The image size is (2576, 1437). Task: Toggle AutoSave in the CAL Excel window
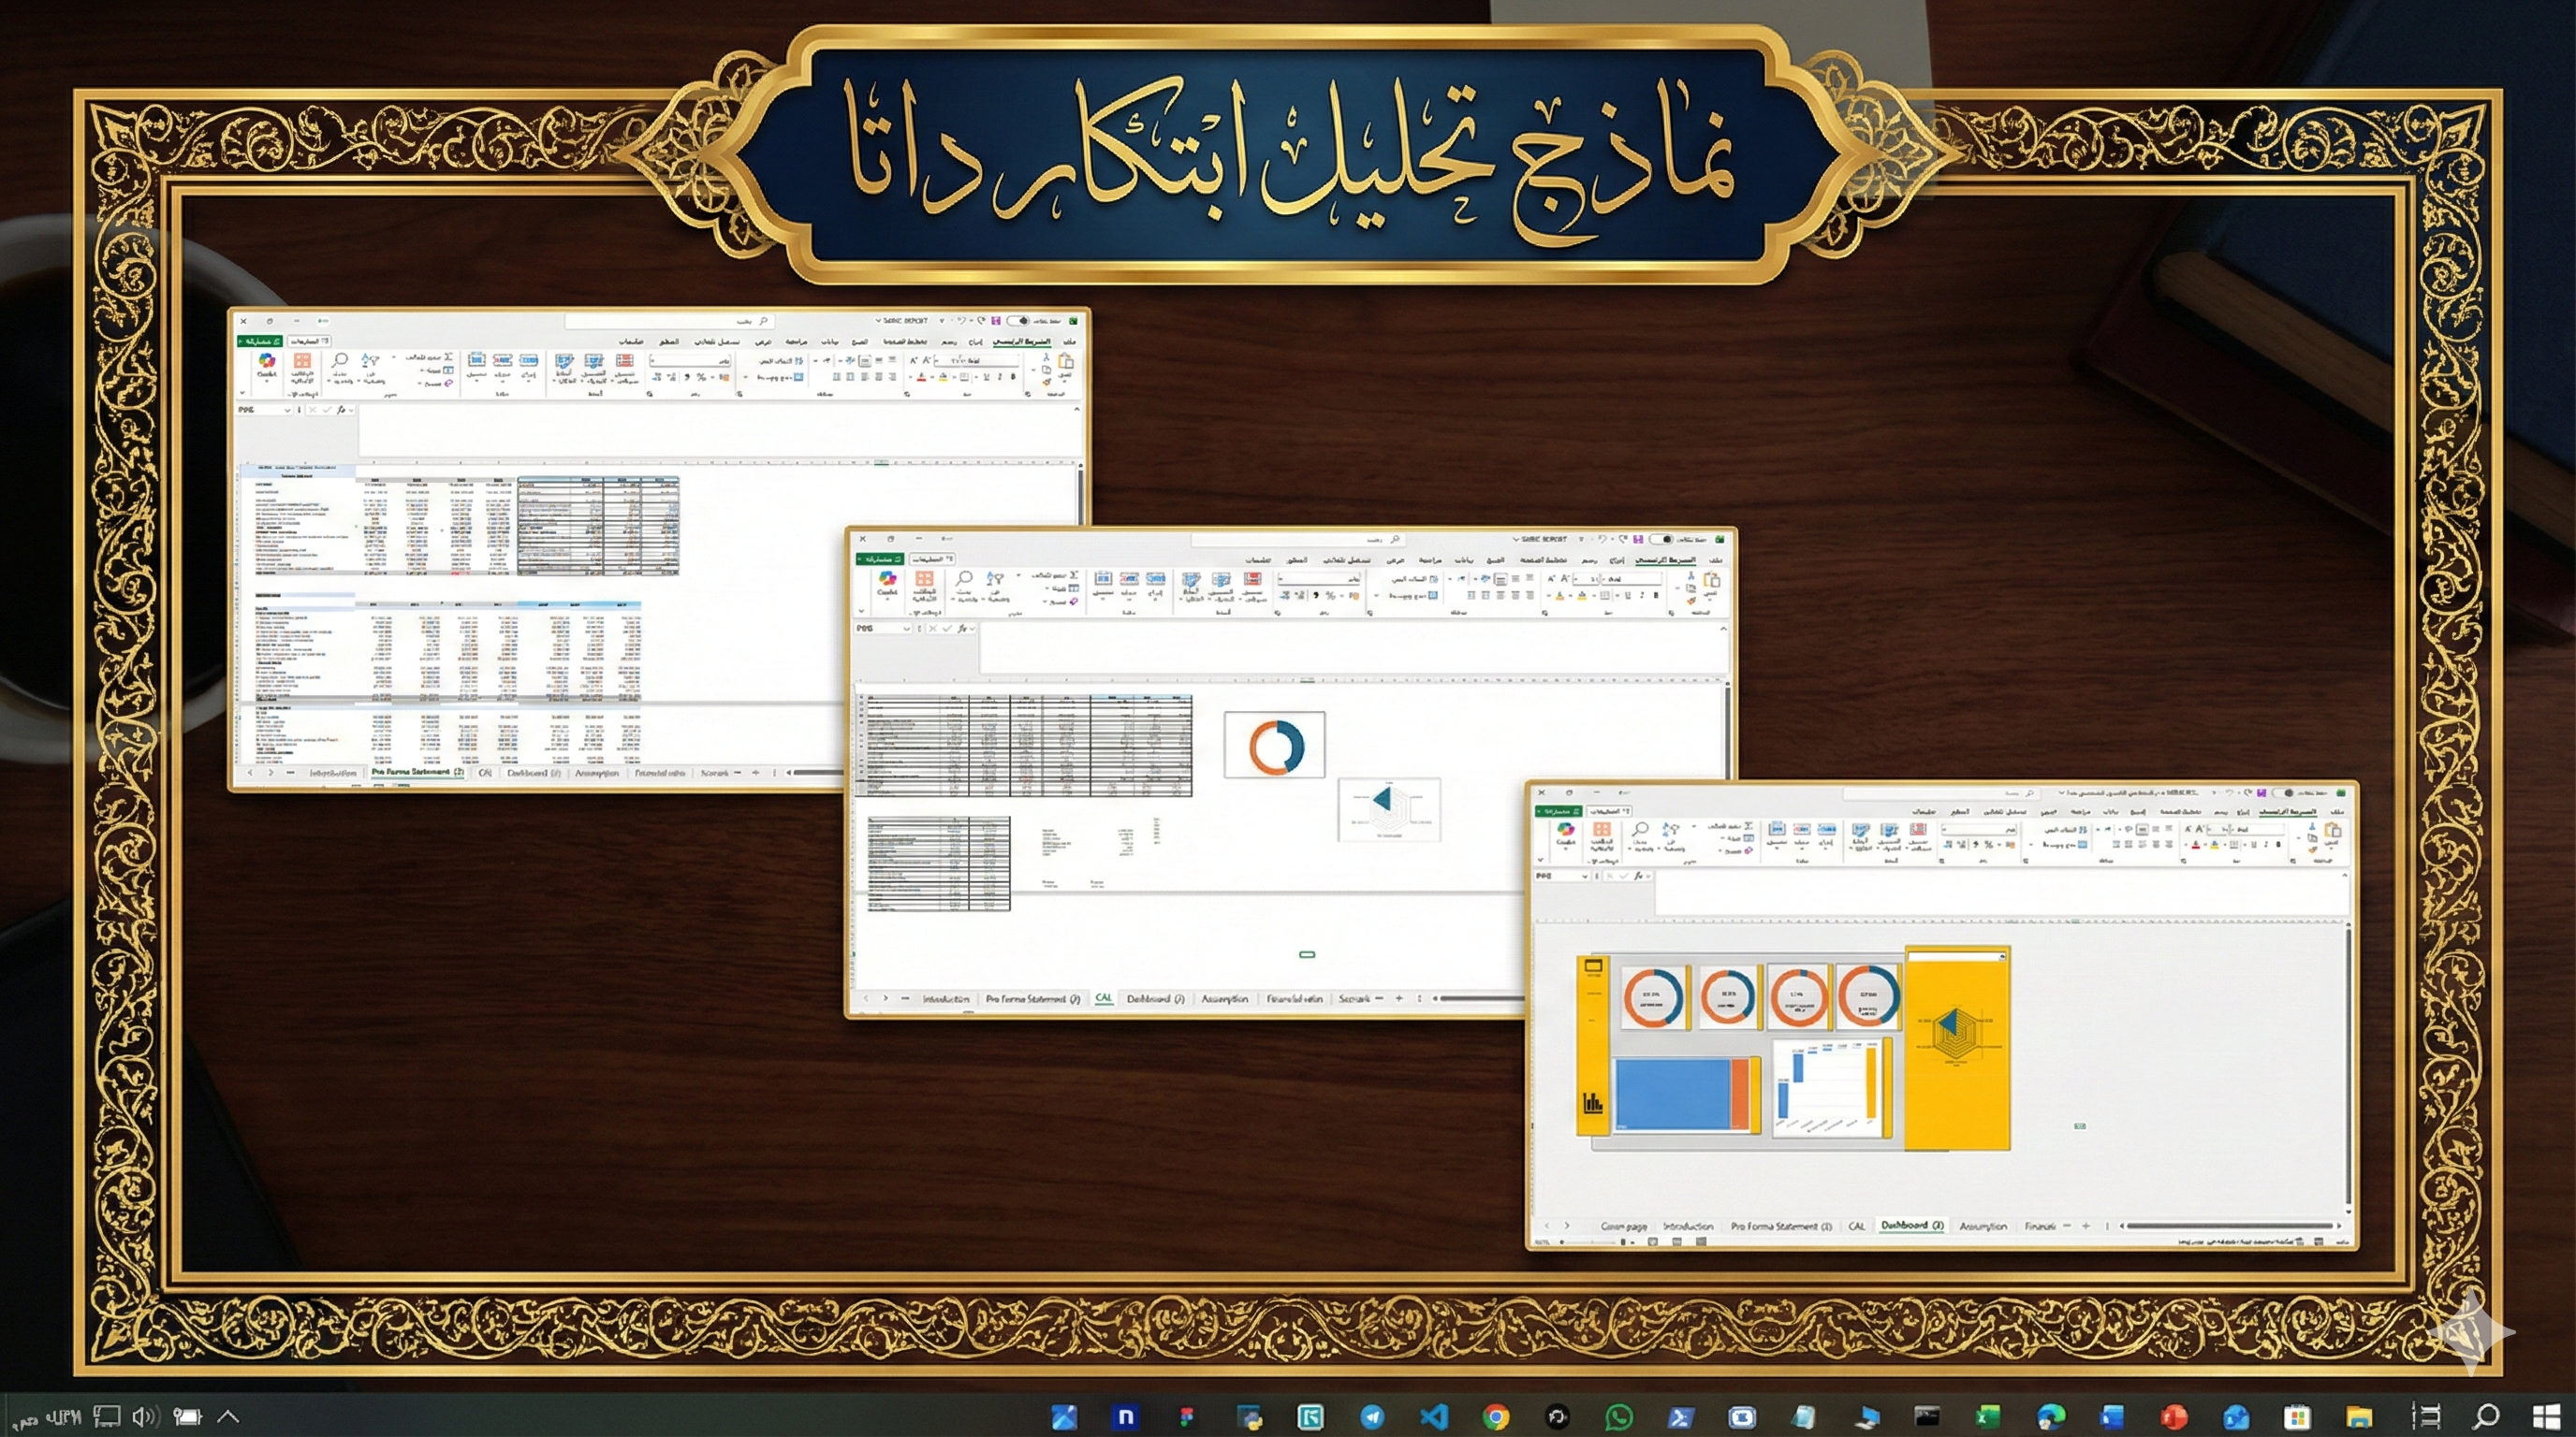tap(1661, 540)
